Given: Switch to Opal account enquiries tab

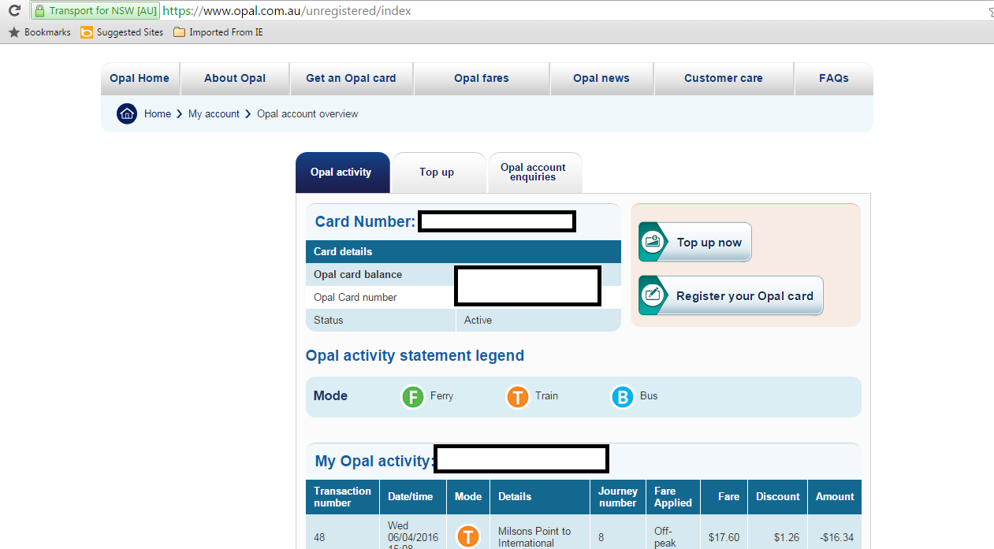Looking at the screenshot, I should pyautogui.click(x=535, y=172).
